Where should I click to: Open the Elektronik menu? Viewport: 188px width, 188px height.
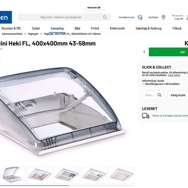pos(117,28)
